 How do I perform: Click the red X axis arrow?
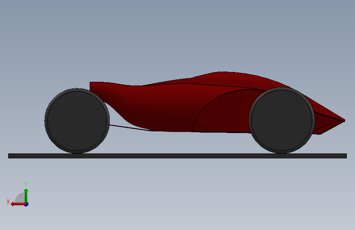18,204
